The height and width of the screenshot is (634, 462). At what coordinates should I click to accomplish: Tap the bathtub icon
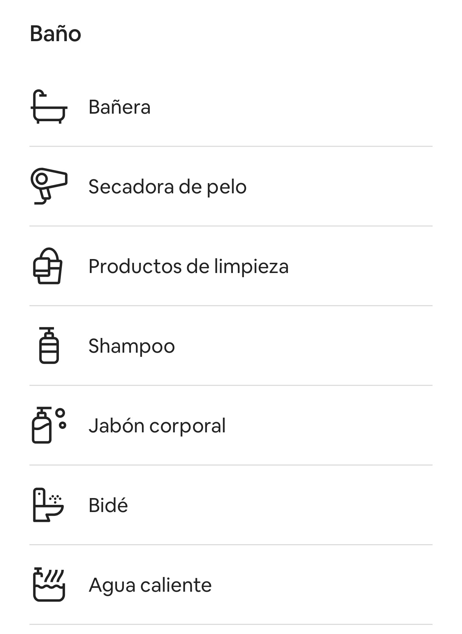click(x=49, y=107)
